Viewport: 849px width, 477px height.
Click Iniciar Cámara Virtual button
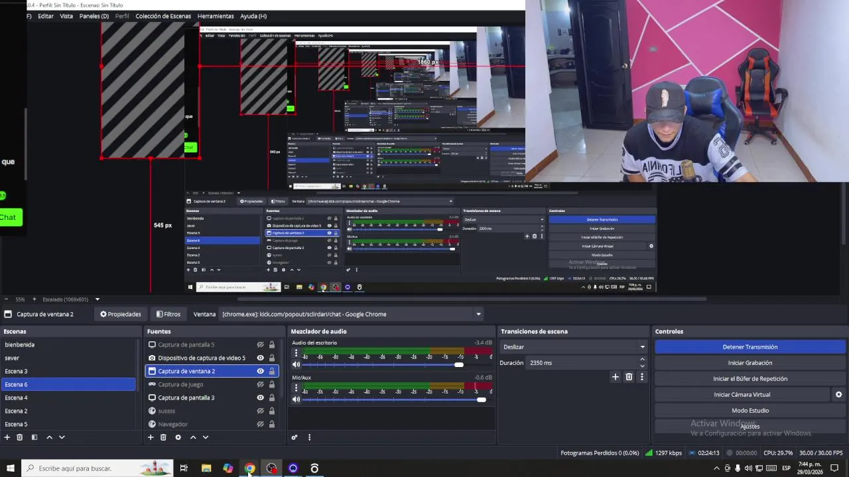click(x=742, y=395)
